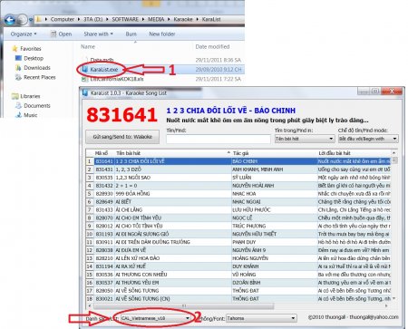408x329 pixels.
Task: Click the KaraList title bar app icon
Action: click(x=85, y=92)
